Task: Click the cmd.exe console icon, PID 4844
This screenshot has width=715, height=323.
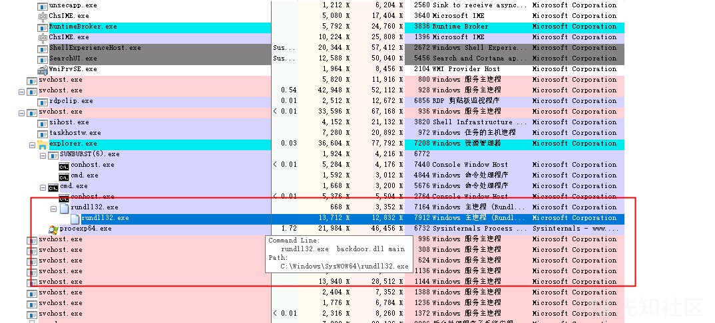Action: click(64, 176)
